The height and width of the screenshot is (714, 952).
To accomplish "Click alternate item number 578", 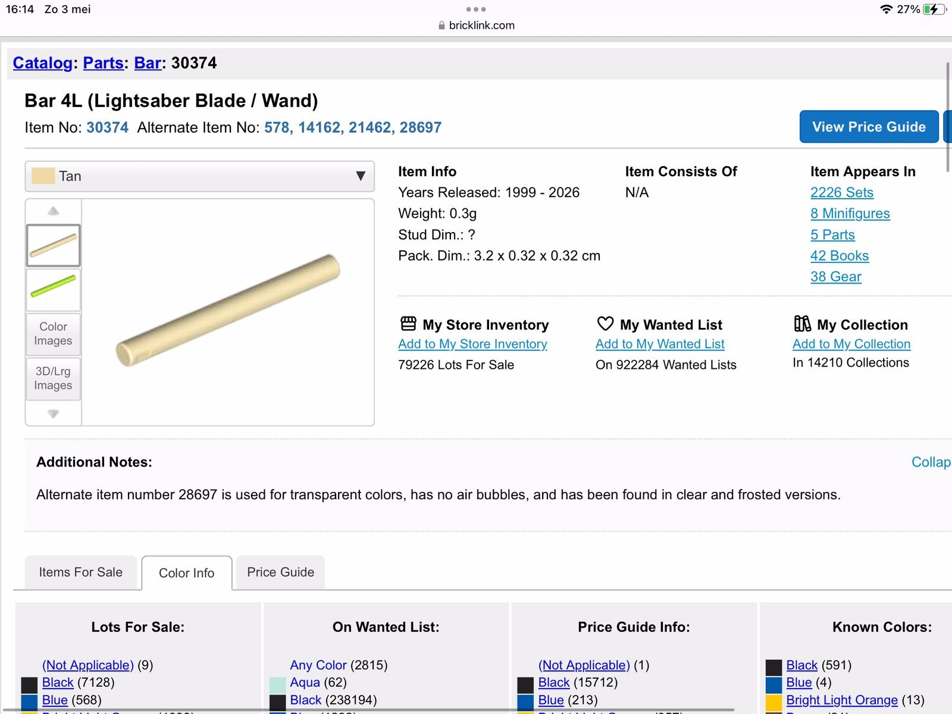I will click(x=277, y=127).
